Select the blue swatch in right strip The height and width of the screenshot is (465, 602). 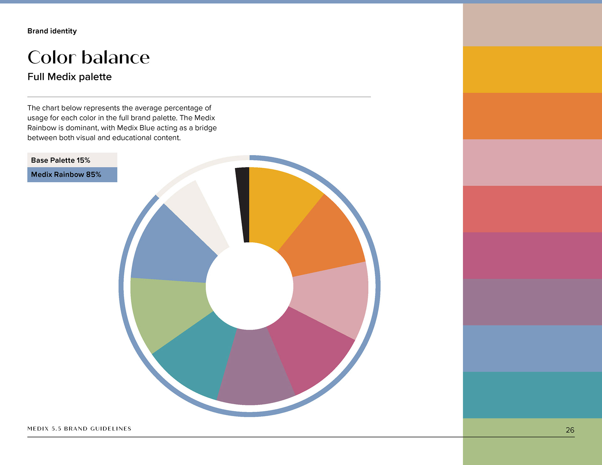coord(532,348)
